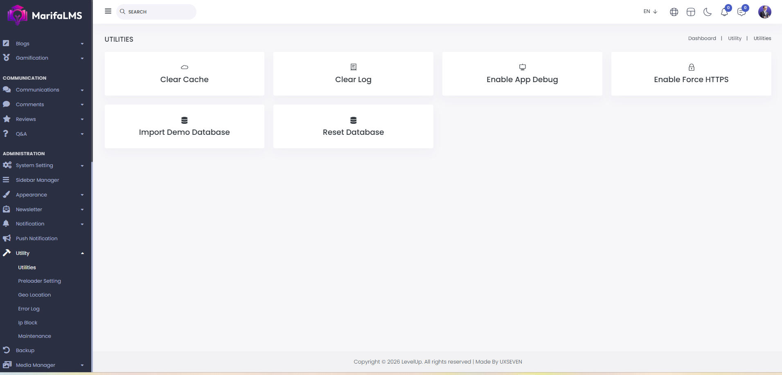Image resolution: width=782 pixels, height=375 pixels.
Task: Open the user profile avatar
Action: pyautogui.click(x=764, y=12)
